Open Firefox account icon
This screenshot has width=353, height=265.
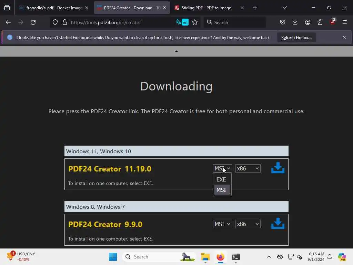click(307, 22)
